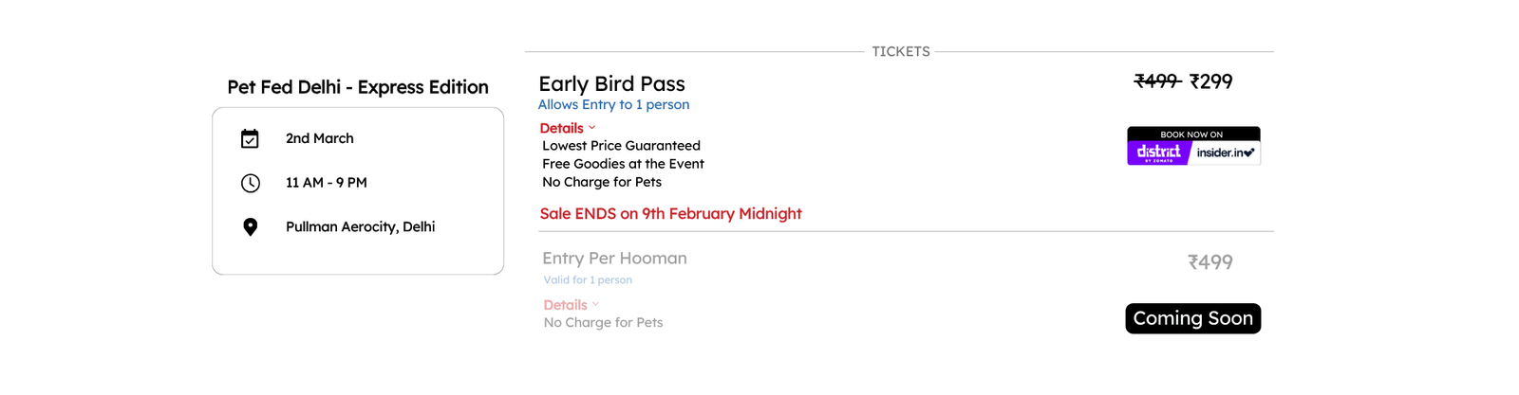Expand Details chevron under Entry Per Hooman
The height and width of the screenshot is (395, 1519).
(595, 305)
